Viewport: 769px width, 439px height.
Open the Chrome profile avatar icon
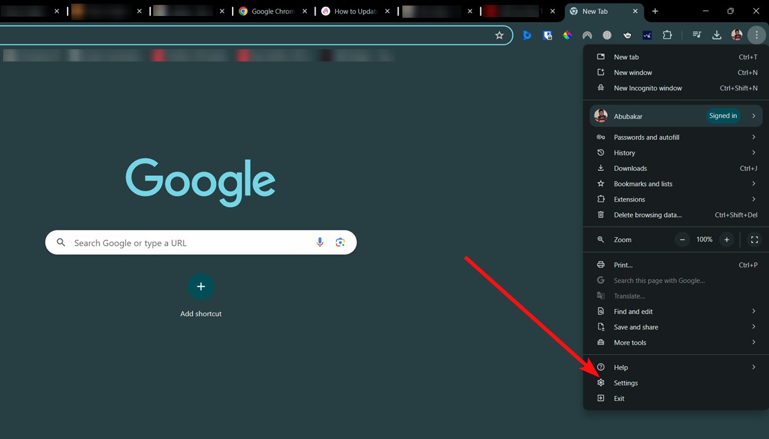(736, 35)
